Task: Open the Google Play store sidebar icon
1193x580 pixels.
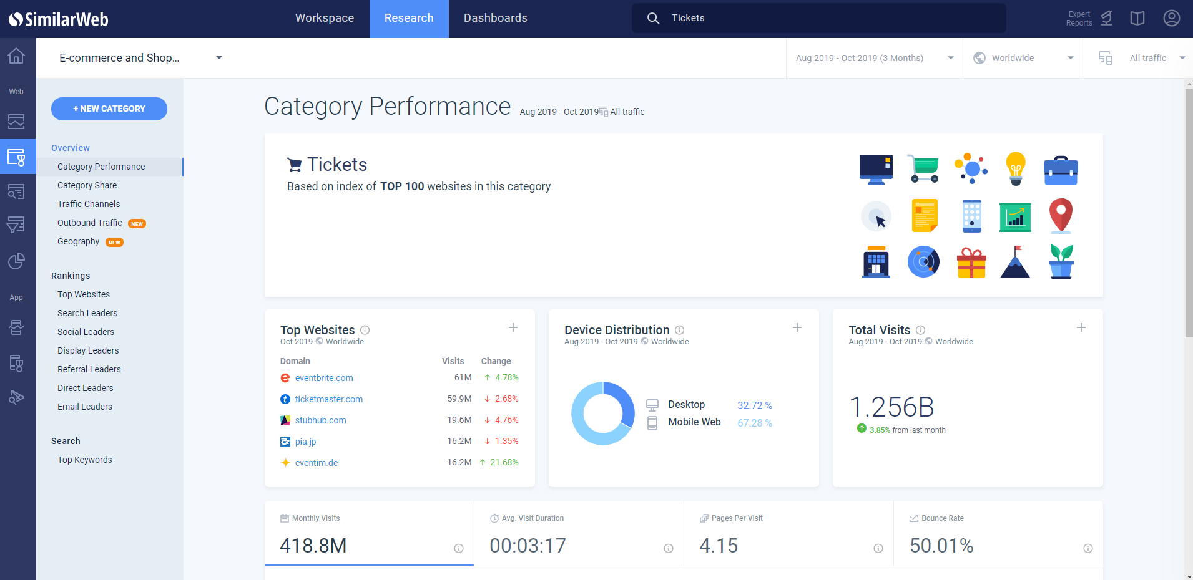Action: (16, 397)
